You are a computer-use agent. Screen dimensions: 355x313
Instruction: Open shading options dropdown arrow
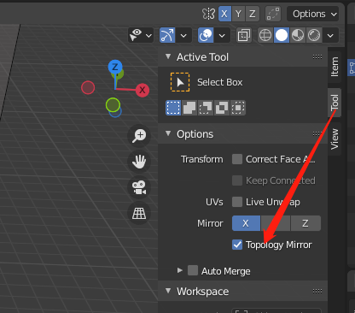tap(330, 35)
